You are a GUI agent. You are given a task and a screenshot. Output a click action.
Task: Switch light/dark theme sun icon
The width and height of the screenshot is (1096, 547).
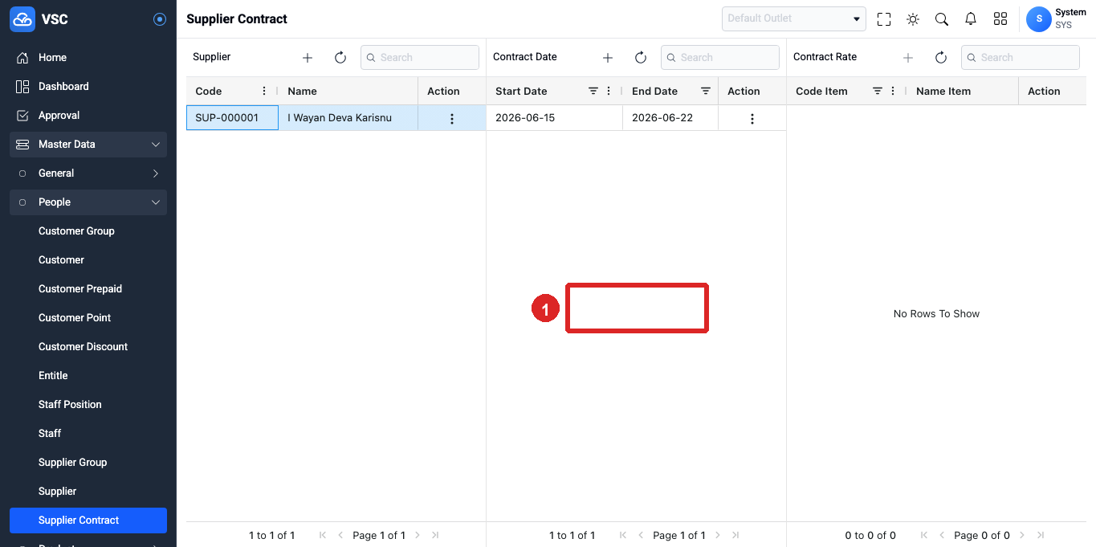[x=913, y=19]
